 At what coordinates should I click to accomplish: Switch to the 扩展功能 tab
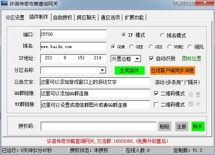click(134, 17)
